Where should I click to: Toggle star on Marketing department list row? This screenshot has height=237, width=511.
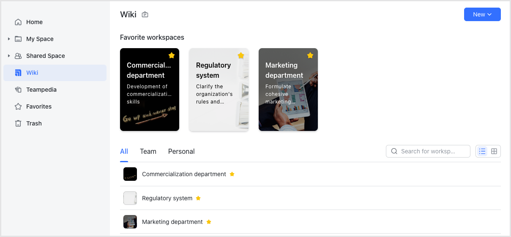(209, 222)
